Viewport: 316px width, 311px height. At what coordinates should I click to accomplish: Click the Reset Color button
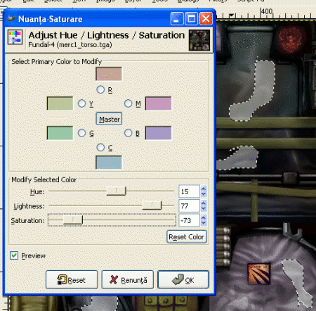(x=187, y=237)
